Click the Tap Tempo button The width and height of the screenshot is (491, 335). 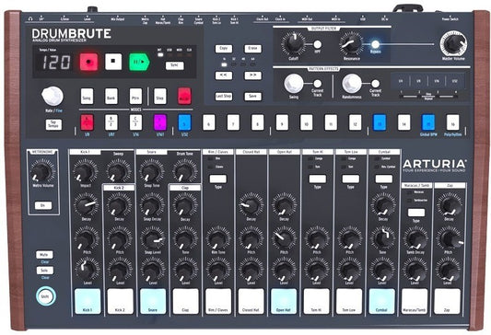[53, 124]
